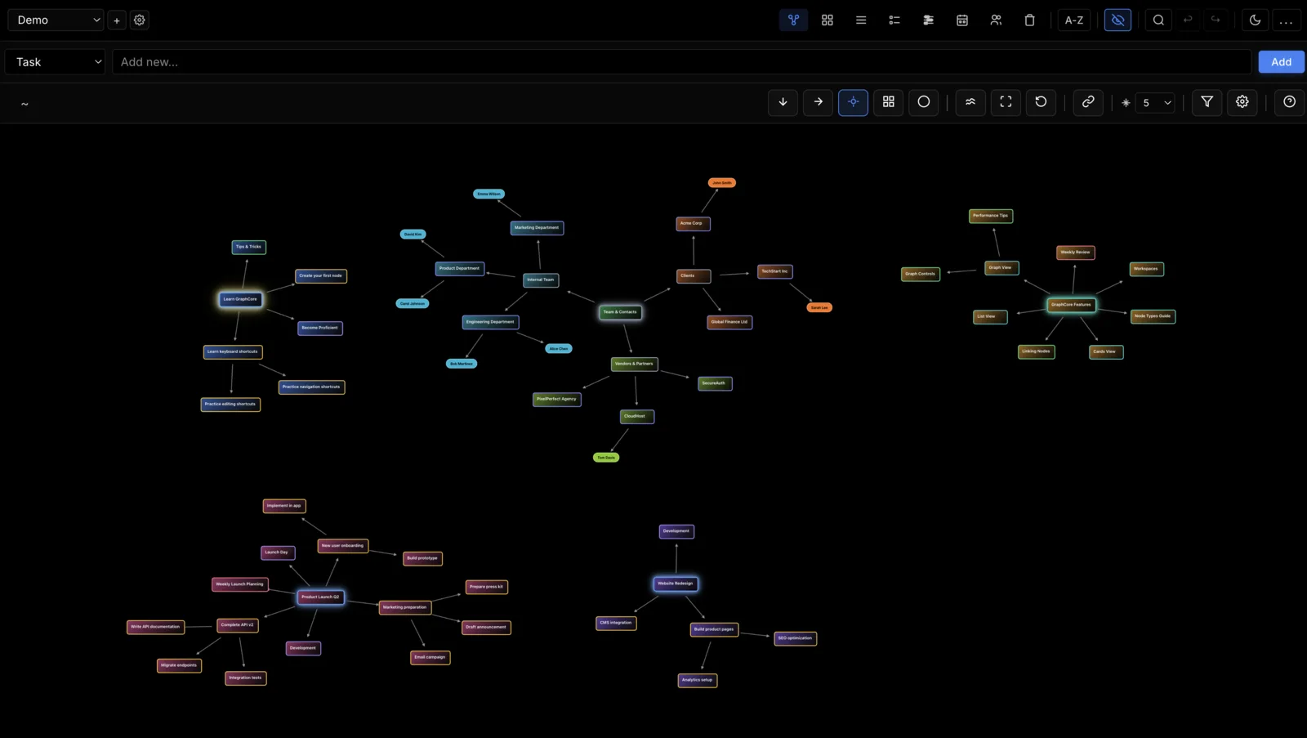This screenshot has height=738, width=1307.
Task: Click the asterisk depth icon
Action: tap(1126, 103)
